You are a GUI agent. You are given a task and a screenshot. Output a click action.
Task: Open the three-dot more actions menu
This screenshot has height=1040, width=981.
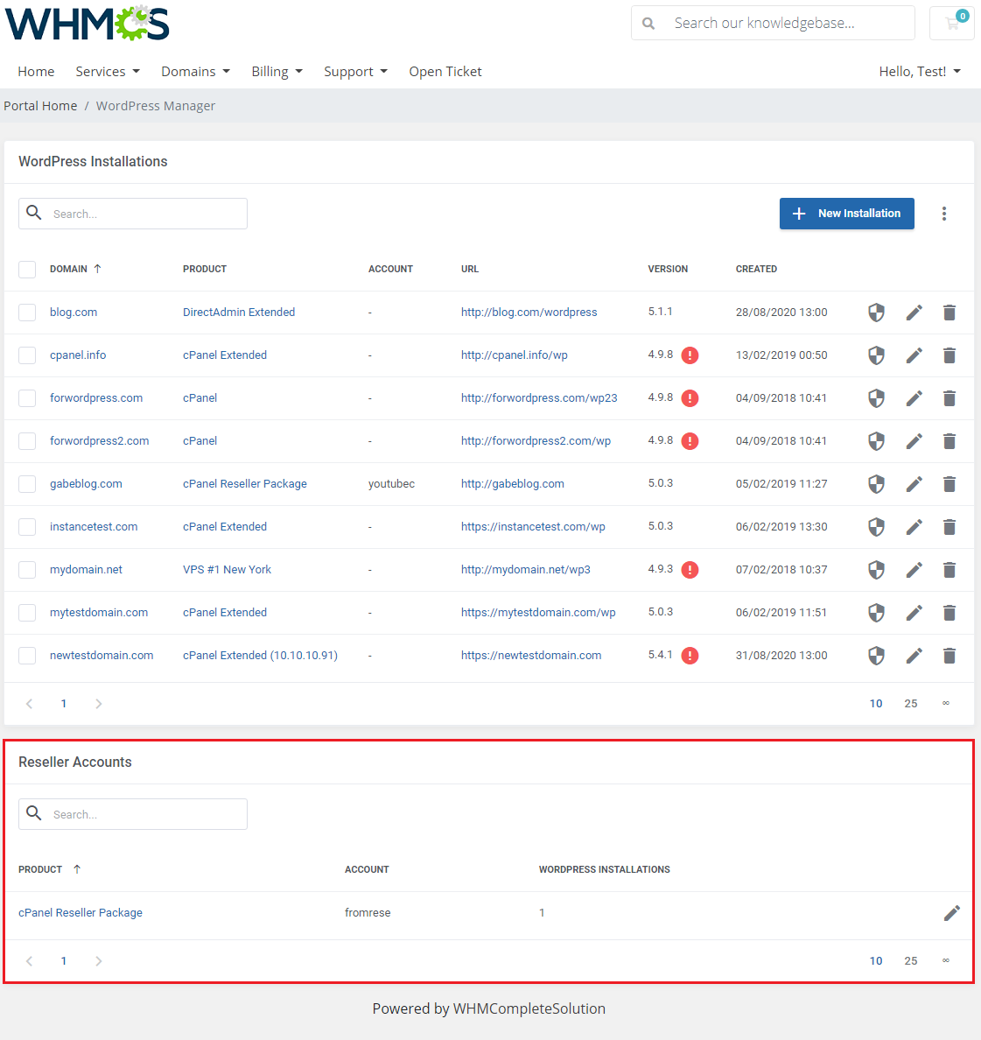(x=944, y=214)
